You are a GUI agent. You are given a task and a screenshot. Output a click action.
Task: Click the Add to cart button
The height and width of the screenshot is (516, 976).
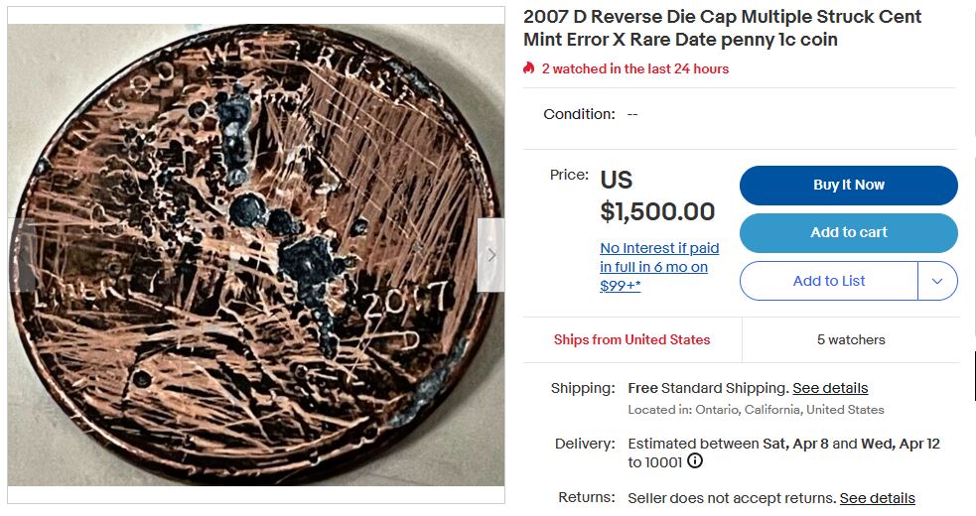(848, 232)
